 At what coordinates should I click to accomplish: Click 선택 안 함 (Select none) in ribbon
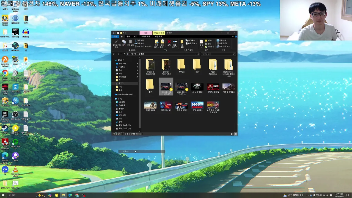[x=222, y=43]
